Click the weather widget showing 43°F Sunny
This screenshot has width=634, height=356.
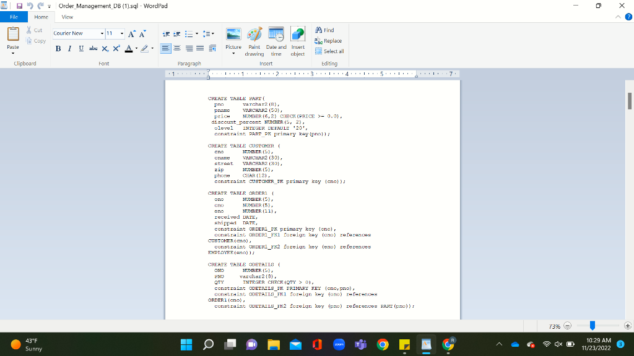(x=27, y=345)
